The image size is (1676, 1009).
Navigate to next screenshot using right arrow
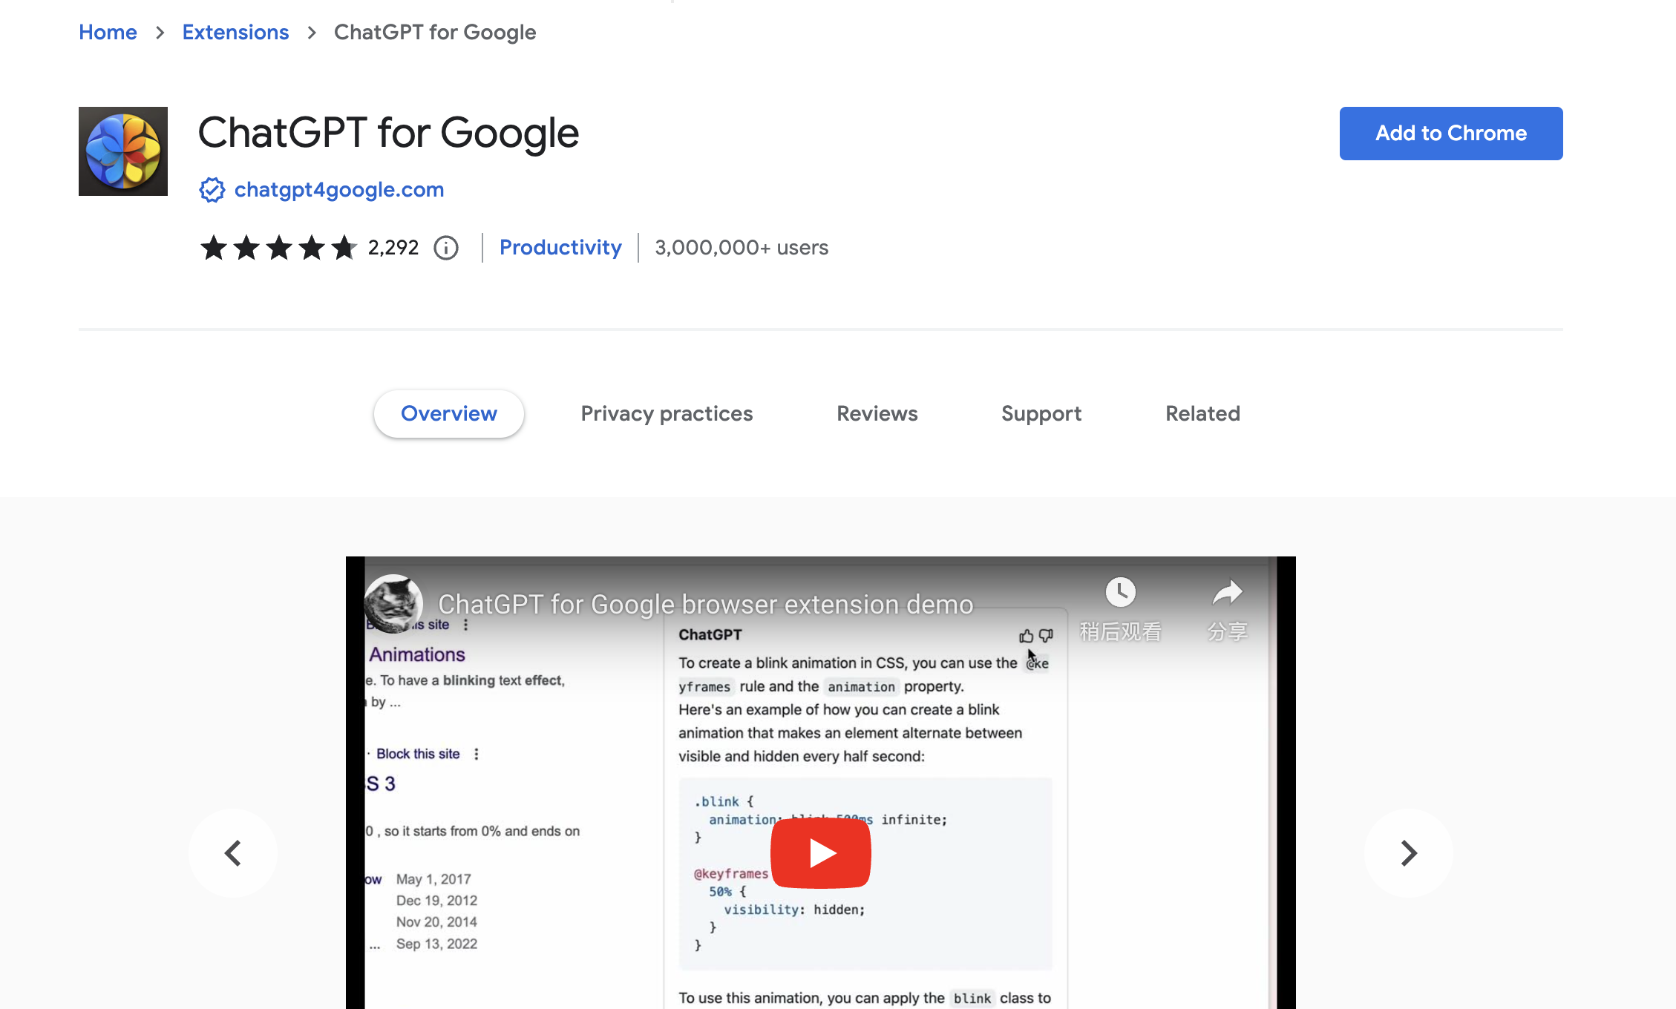1409,852
